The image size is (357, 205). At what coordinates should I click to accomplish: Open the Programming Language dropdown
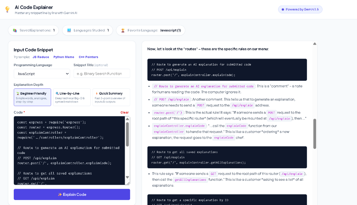[42, 74]
